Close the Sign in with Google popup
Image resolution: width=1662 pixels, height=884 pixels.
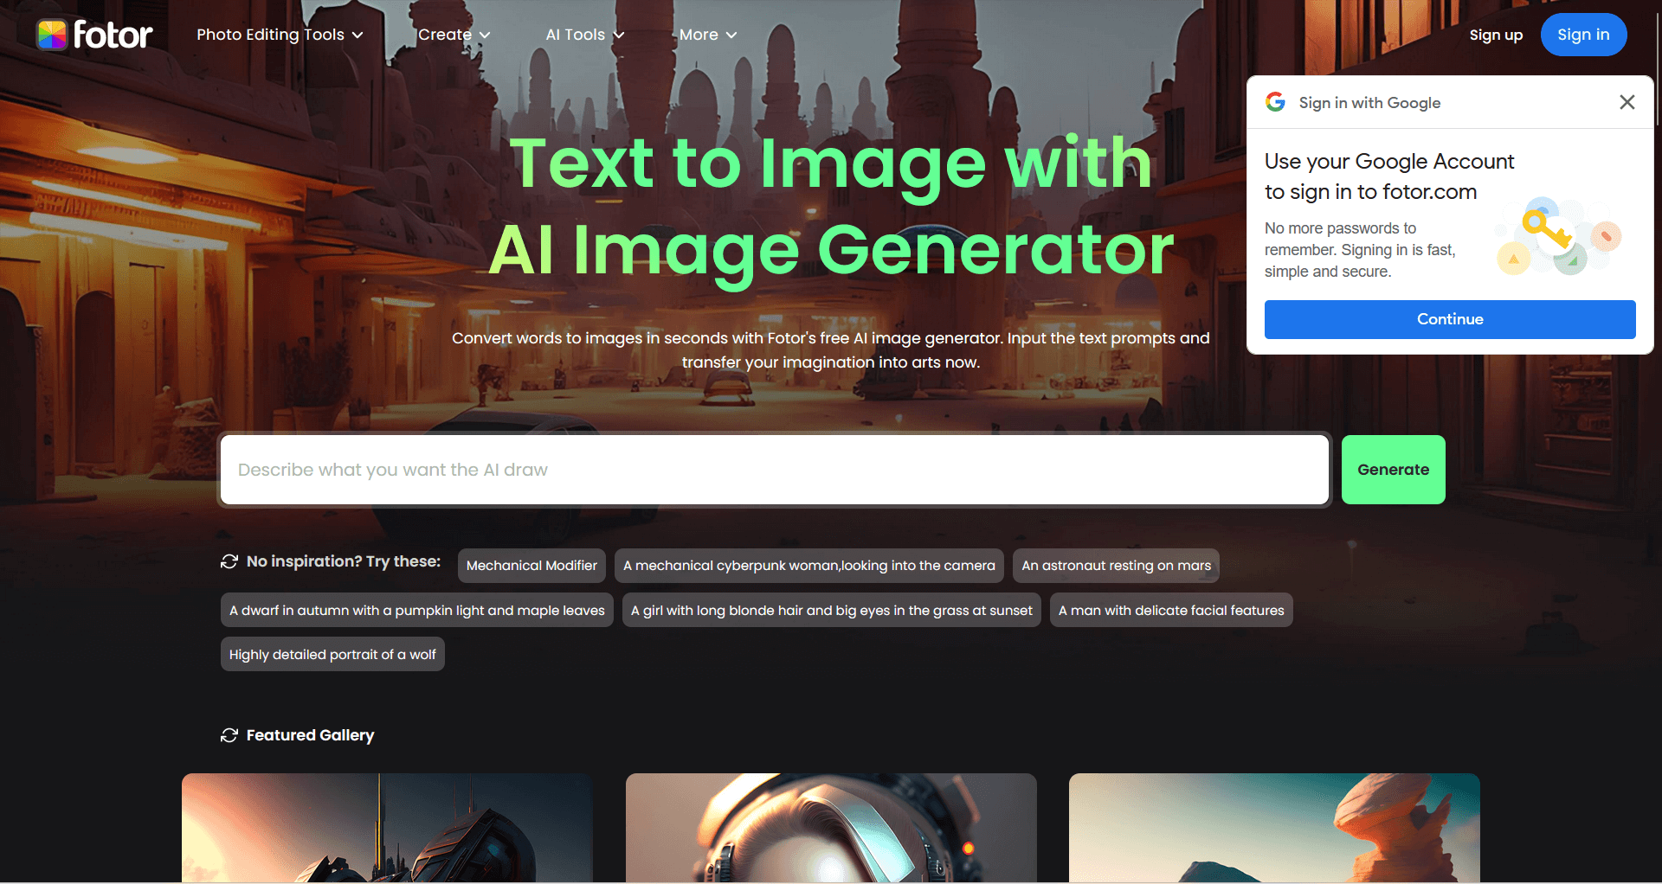click(x=1627, y=102)
